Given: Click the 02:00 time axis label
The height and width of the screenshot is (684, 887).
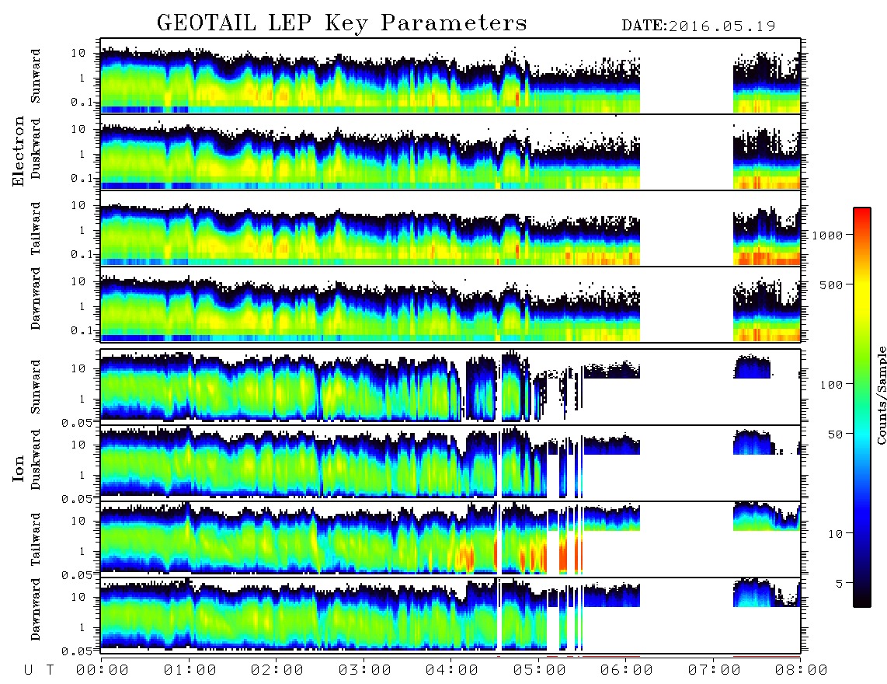Looking at the screenshot, I should (x=277, y=670).
